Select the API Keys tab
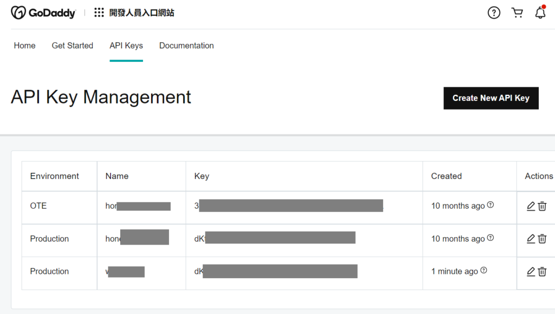The image size is (555, 314). pyautogui.click(x=126, y=46)
